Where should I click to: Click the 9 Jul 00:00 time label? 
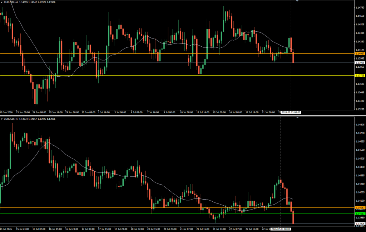169,112
